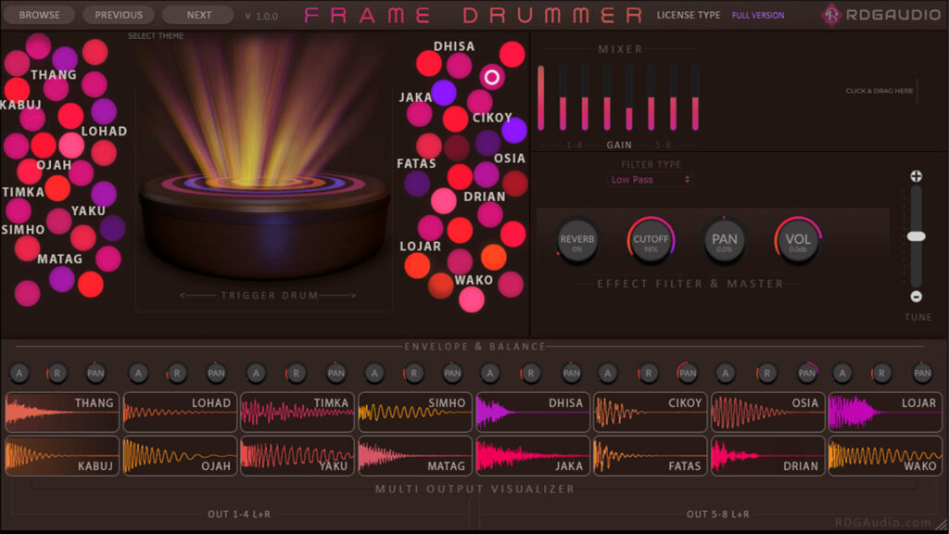Image resolution: width=949 pixels, height=534 pixels.
Task: Click the R release knob above OSIA
Action: coord(766,373)
